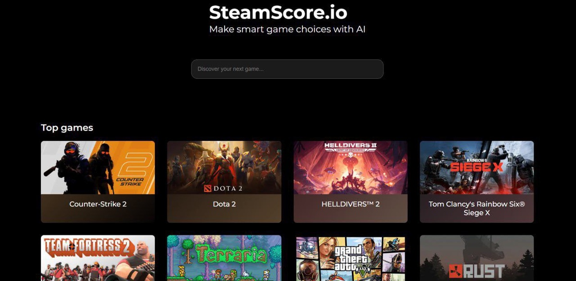
Task: Click the Rust logo square icon
Action: pyautogui.click(x=457, y=271)
